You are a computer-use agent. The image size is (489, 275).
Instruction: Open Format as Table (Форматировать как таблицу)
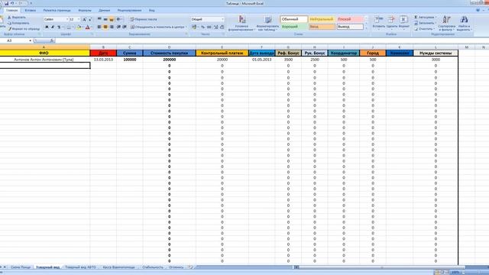pyautogui.click(x=267, y=23)
